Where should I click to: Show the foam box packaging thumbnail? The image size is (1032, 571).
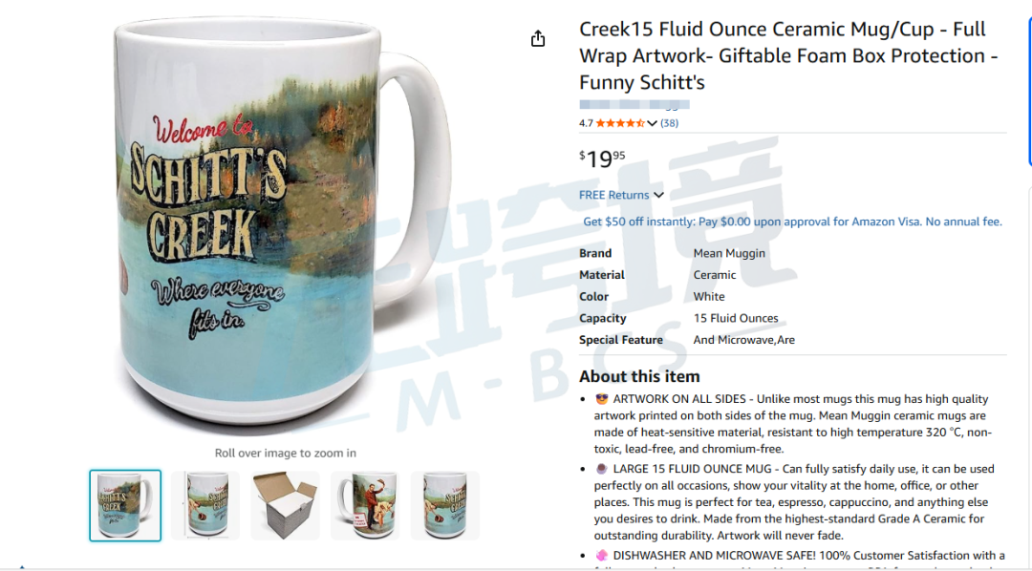point(285,505)
